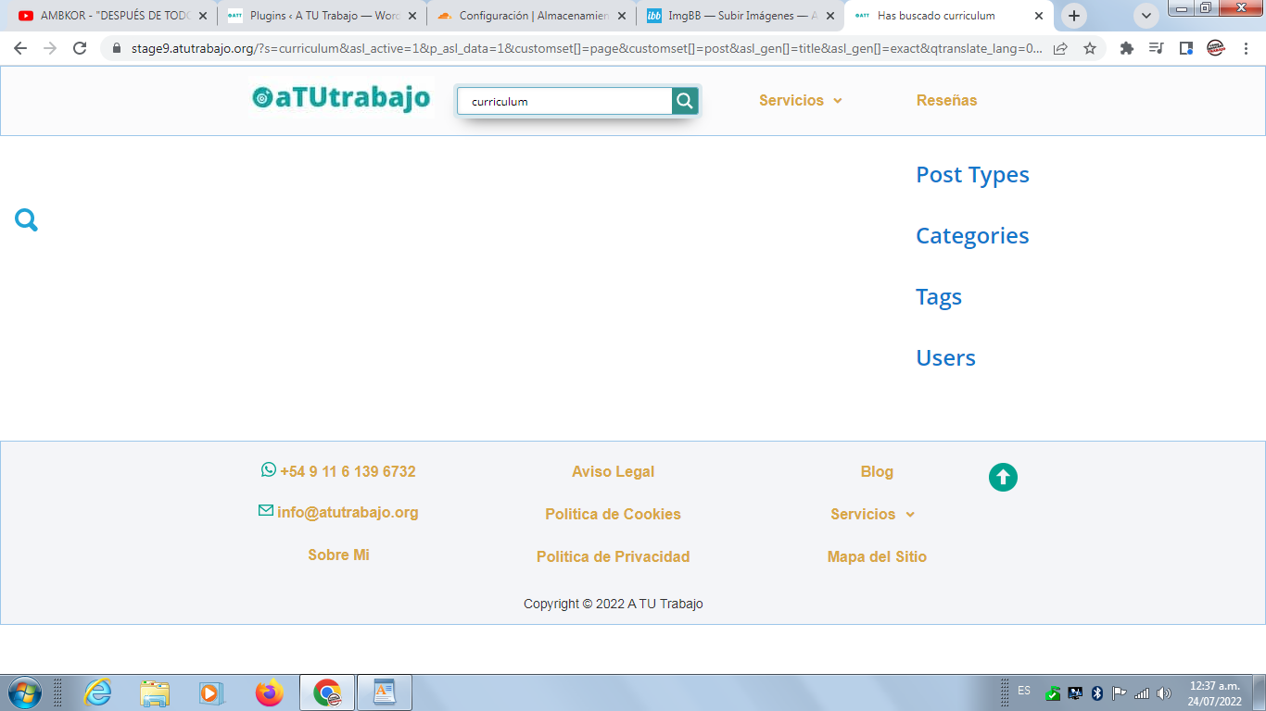The image size is (1266, 711).
Task: Reload the current page
Action: (80, 48)
